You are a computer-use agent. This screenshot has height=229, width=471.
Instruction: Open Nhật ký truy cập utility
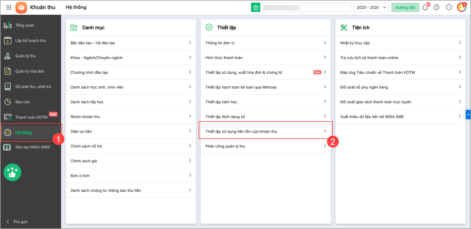click(x=400, y=43)
